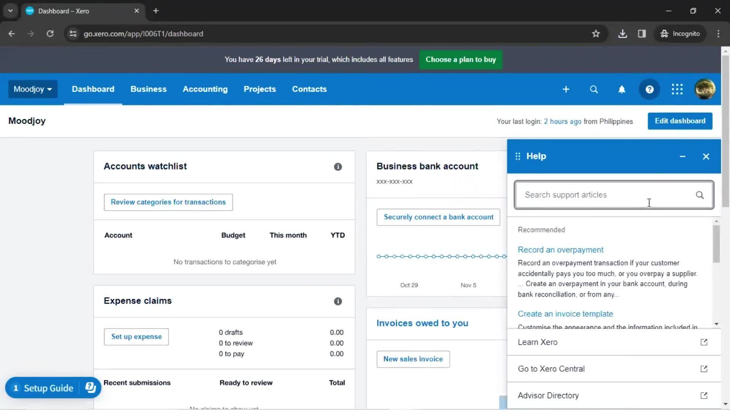
Task: Click the Incognito indicator
Action: pyautogui.click(x=680, y=34)
